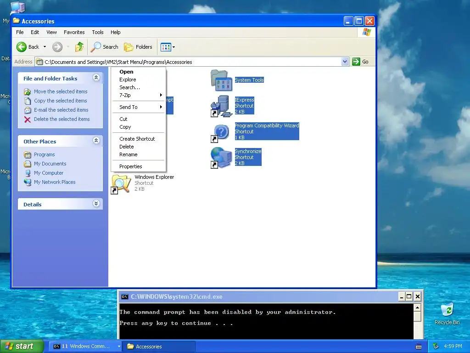Click the Start button
This screenshot has height=353, width=470.
(22, 347)
